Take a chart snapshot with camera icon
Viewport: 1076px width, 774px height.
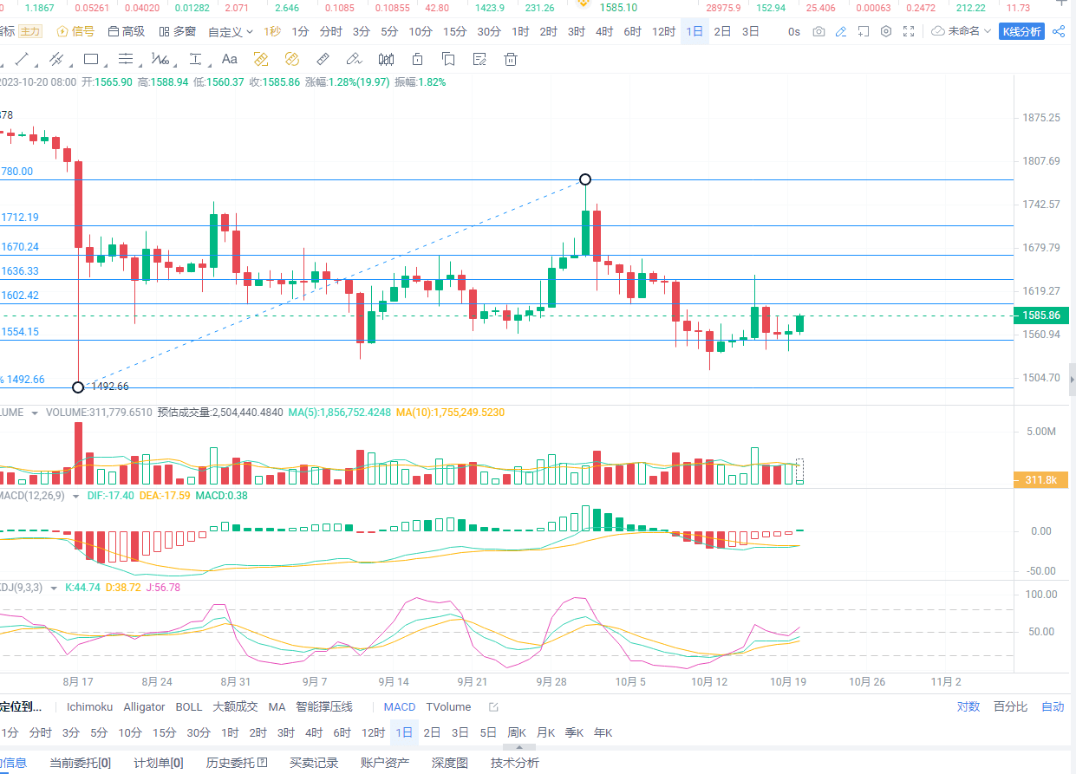(818, 31)
